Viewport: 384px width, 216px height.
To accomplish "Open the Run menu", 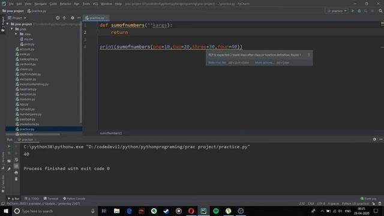I will (x=77, y=4).
